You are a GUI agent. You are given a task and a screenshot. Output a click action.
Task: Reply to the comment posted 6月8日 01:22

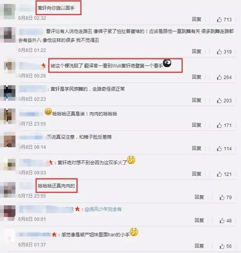click(197, 51)
